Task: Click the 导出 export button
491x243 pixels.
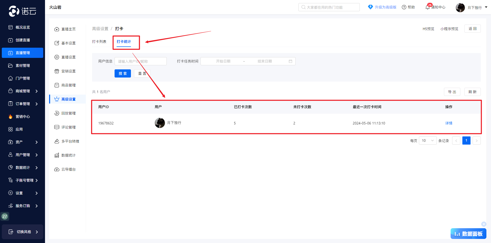Action: click(x=452, y=92)
